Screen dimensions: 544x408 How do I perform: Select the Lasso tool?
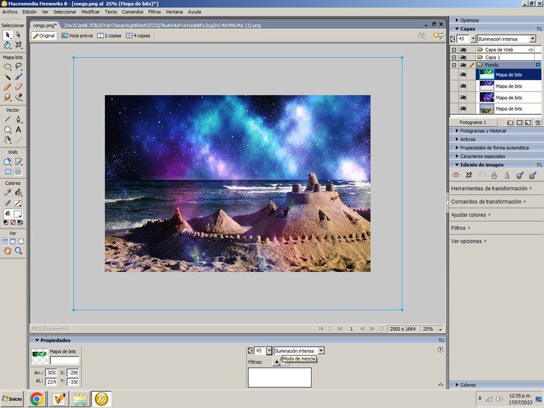pos(18,67)
